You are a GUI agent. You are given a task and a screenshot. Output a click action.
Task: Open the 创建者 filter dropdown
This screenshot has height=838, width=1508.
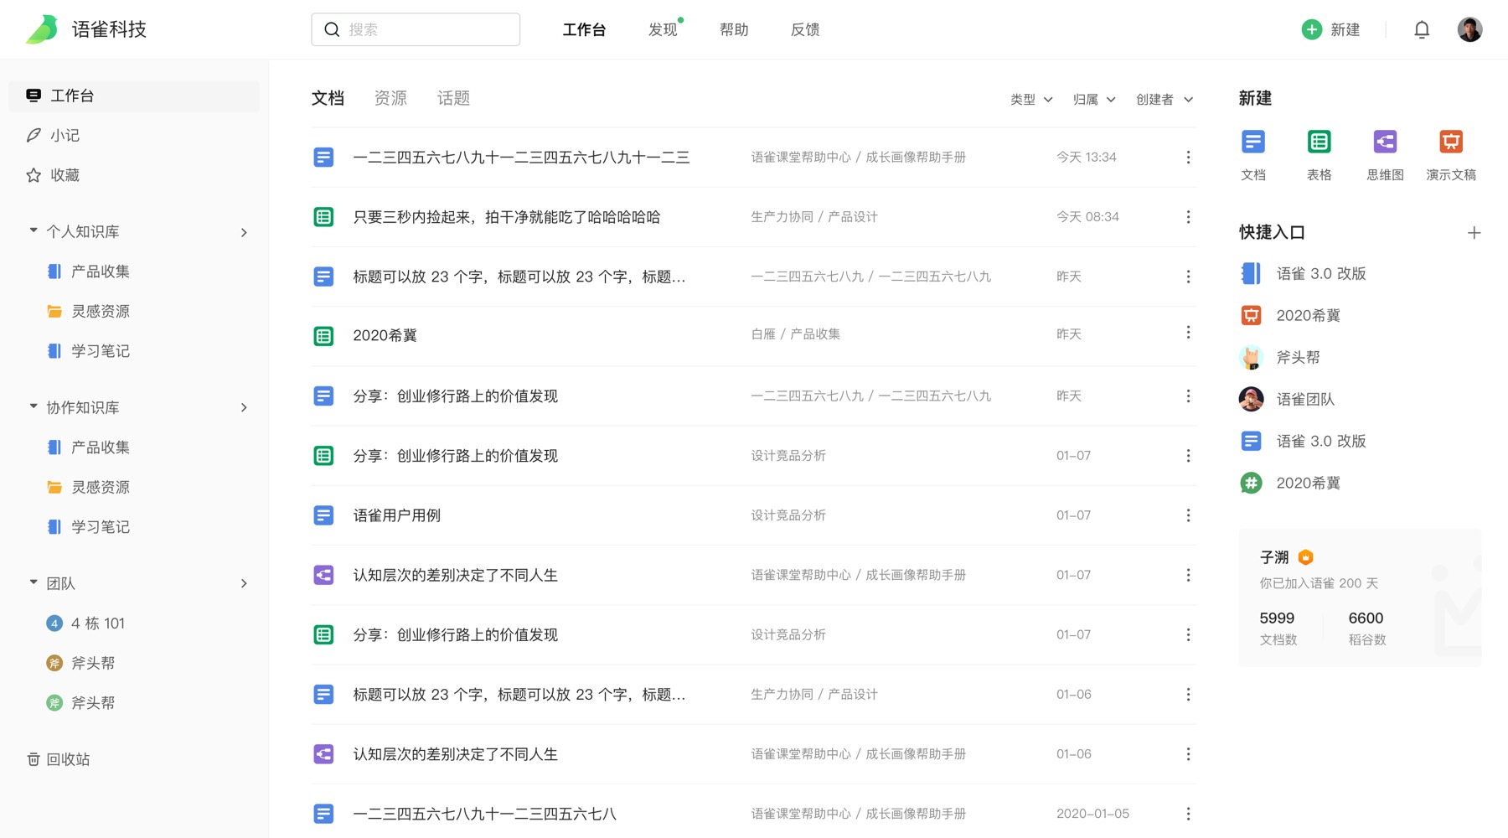coord(1165,100)
